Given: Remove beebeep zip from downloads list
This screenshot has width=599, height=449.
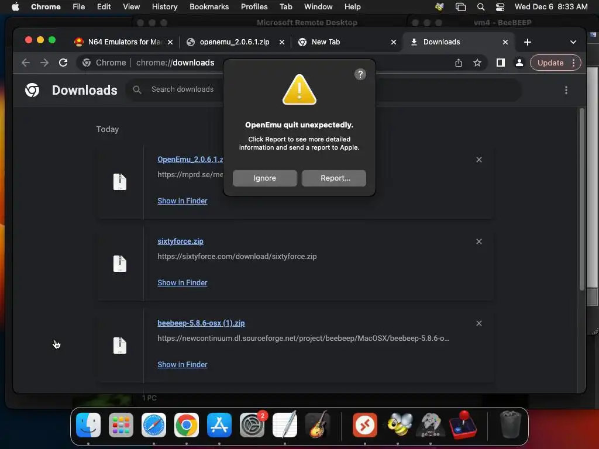Looking at the screenshot, I should point(478,323).
